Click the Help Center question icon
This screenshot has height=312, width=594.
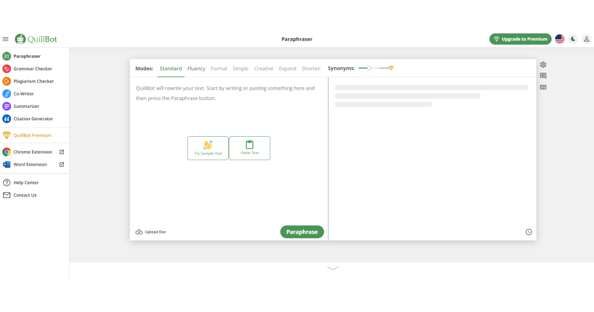(x=6, y=183)
